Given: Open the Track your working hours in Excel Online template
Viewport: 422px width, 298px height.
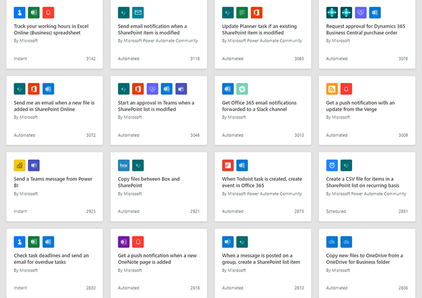Looking at the screenshot, I should click(x=51, y=29).
